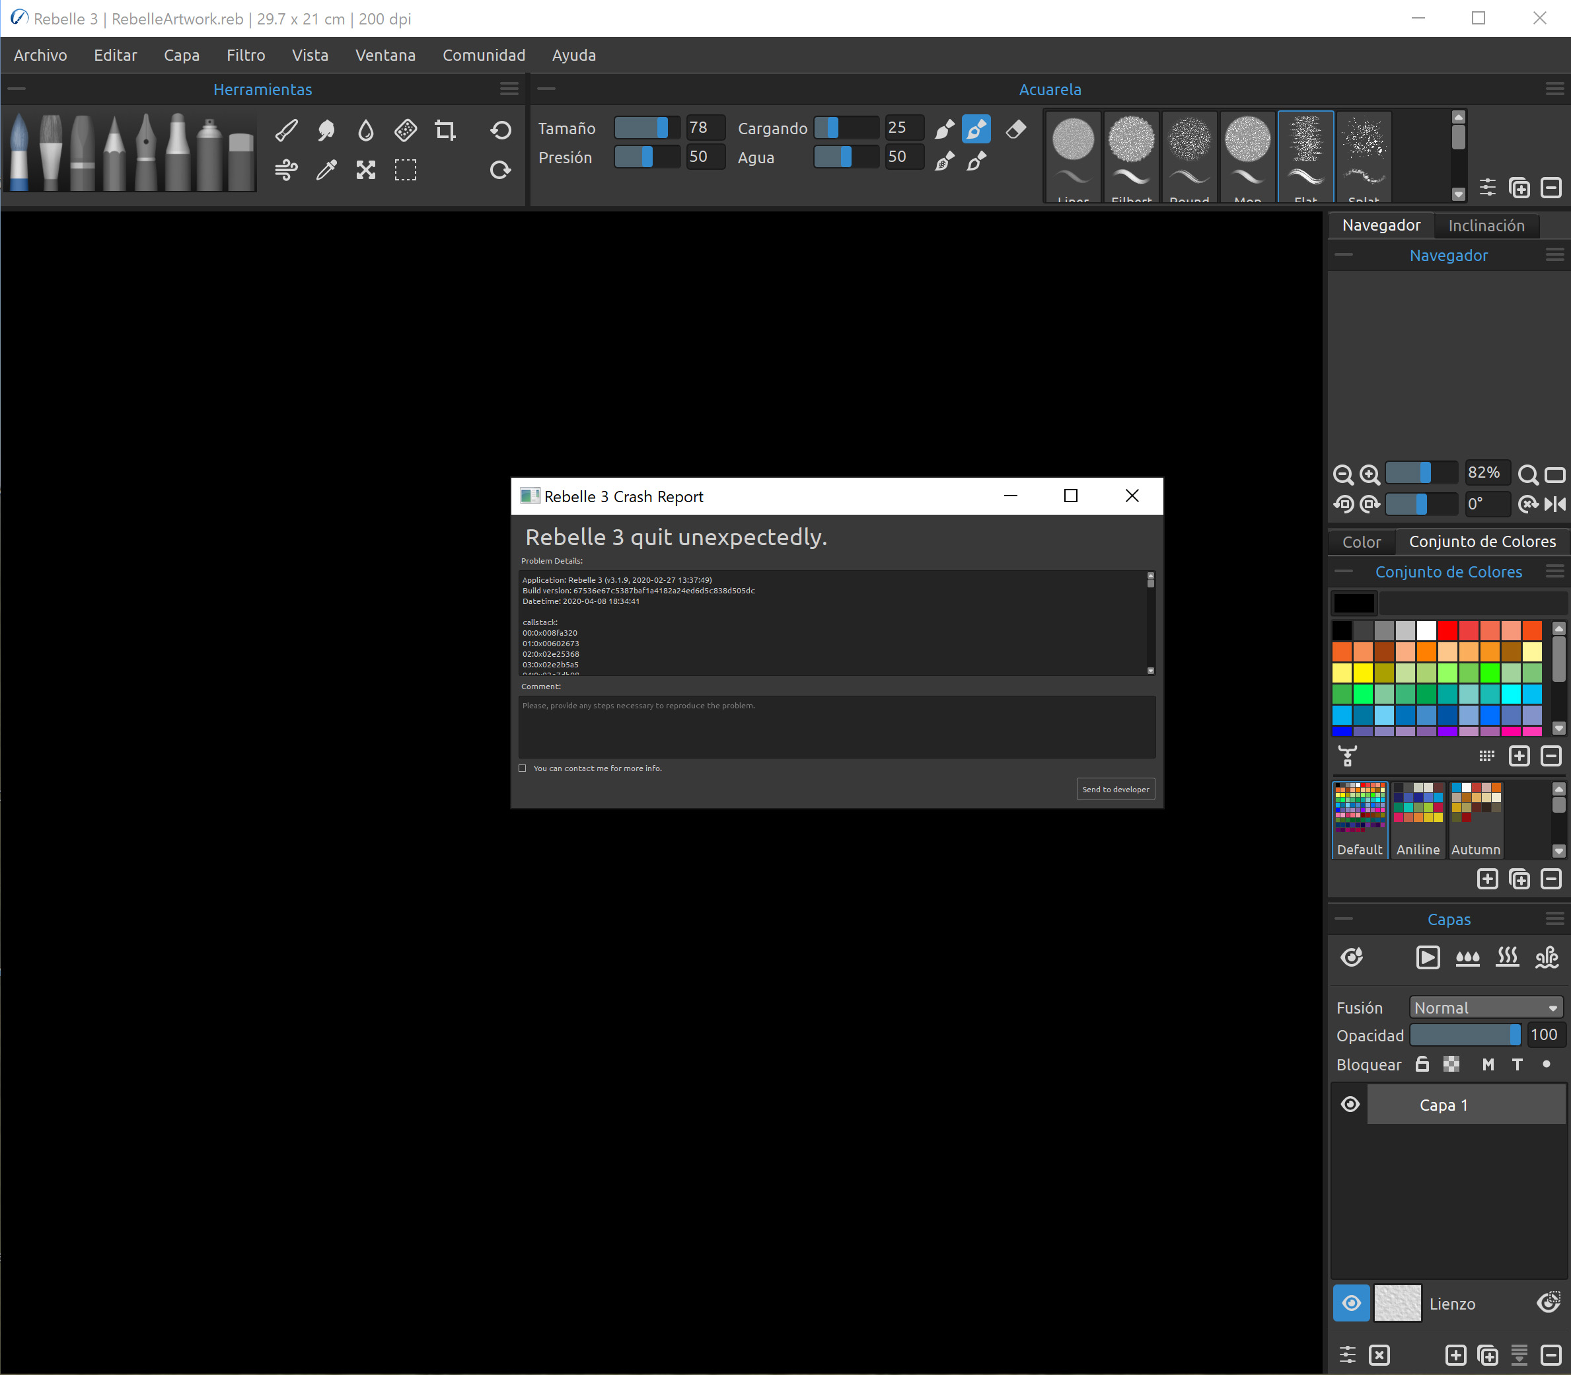The width and height of the screenshot is (1571, 1375).
Task: Click the zoom out magnifier in Navegador
Action: (x=1343, y=475)
